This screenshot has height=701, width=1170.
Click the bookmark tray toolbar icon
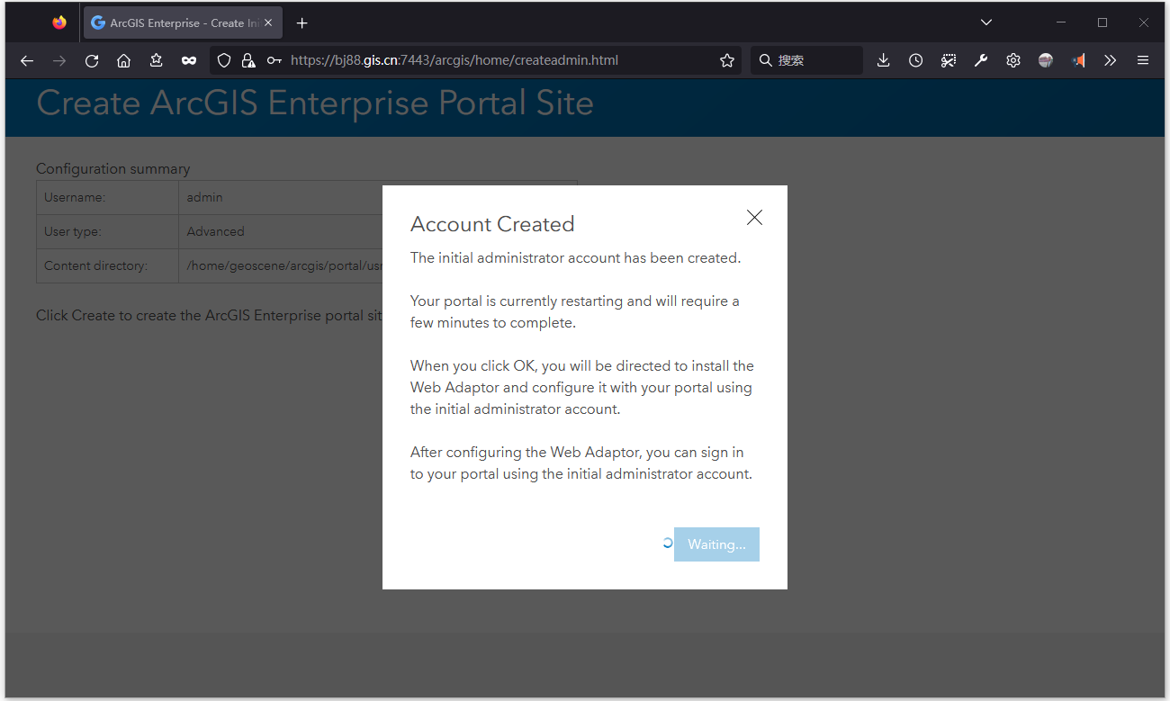pyautogui.click(x=157, y=60)
